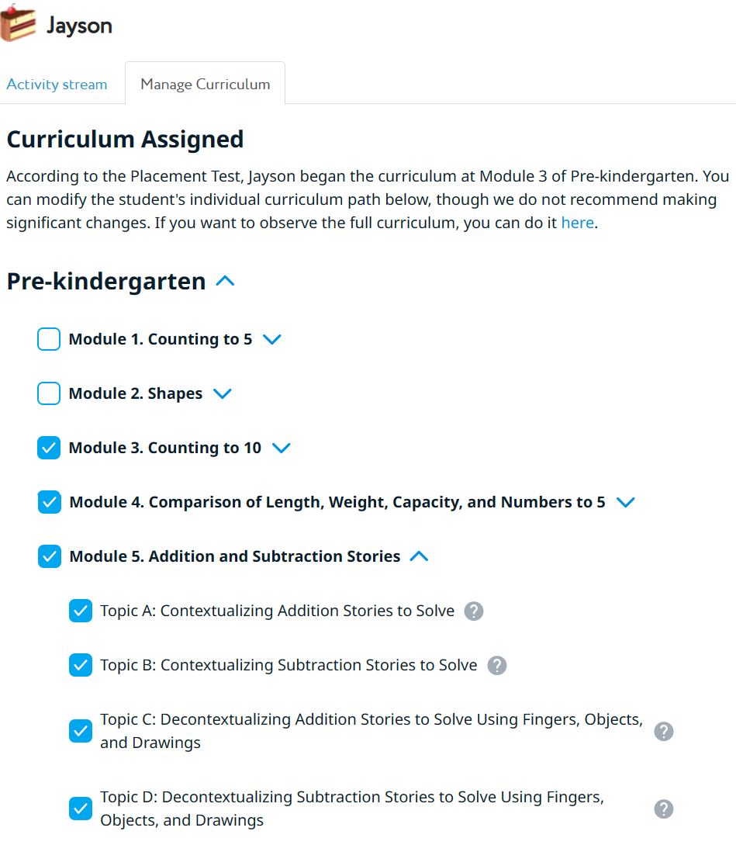Expand Module 4 Comparison topics chevron
Viewport: 736px width, 845px height.
click(x=625, y=502)
